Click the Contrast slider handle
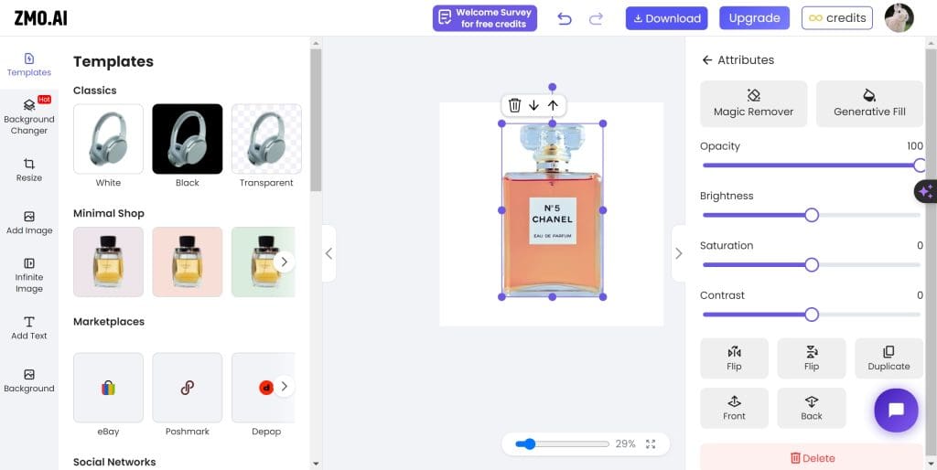The height and width of the screenshot is (470, 937). click(812, 315)
